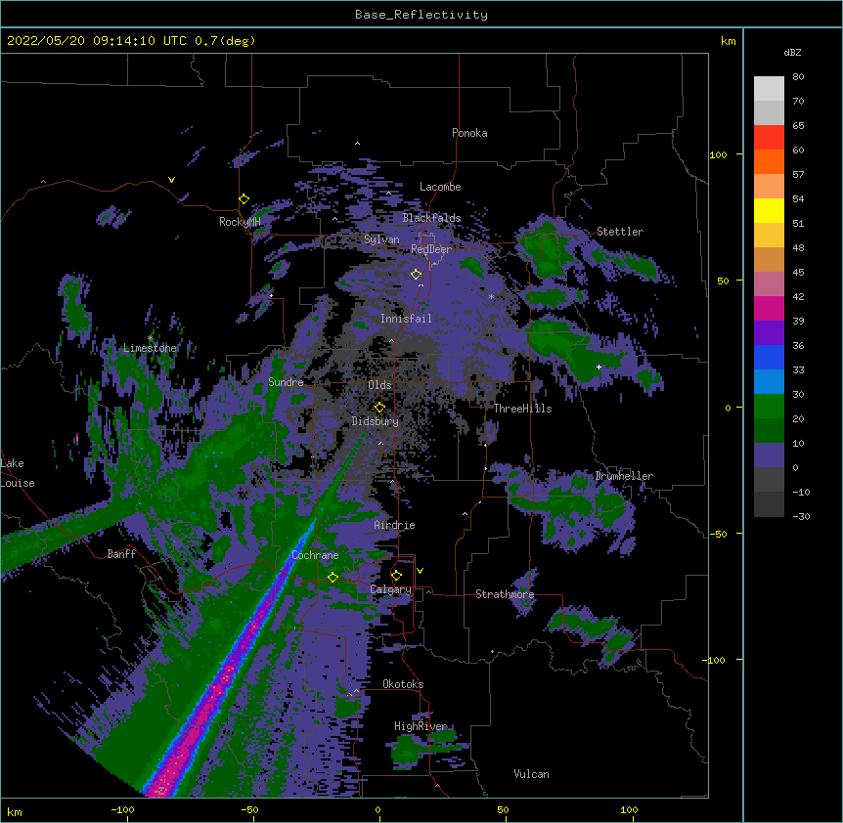Select the Limestone label
This screenshot has width=843, height=823.
(150, 348)
